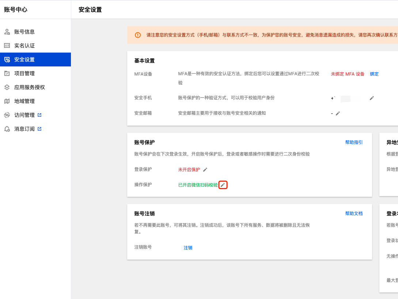Click the 注销 account link
398x299 pixels.
(x=188, y=248)
